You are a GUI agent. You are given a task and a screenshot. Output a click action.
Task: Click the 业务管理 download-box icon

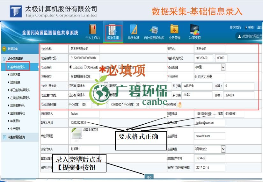point(174,30)
